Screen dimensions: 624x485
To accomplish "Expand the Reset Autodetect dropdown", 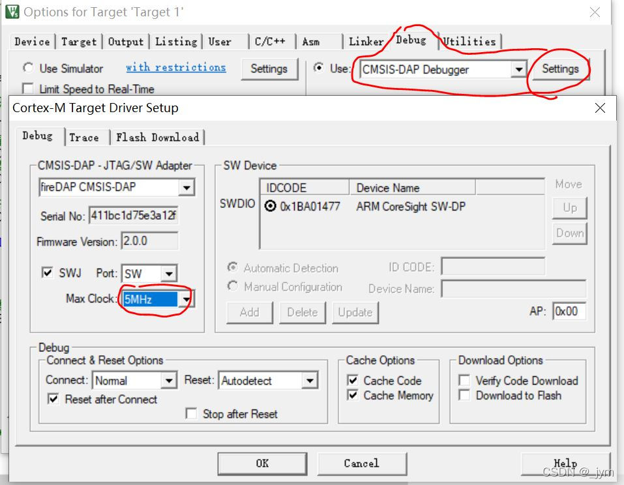I will [x=310, y=380].
